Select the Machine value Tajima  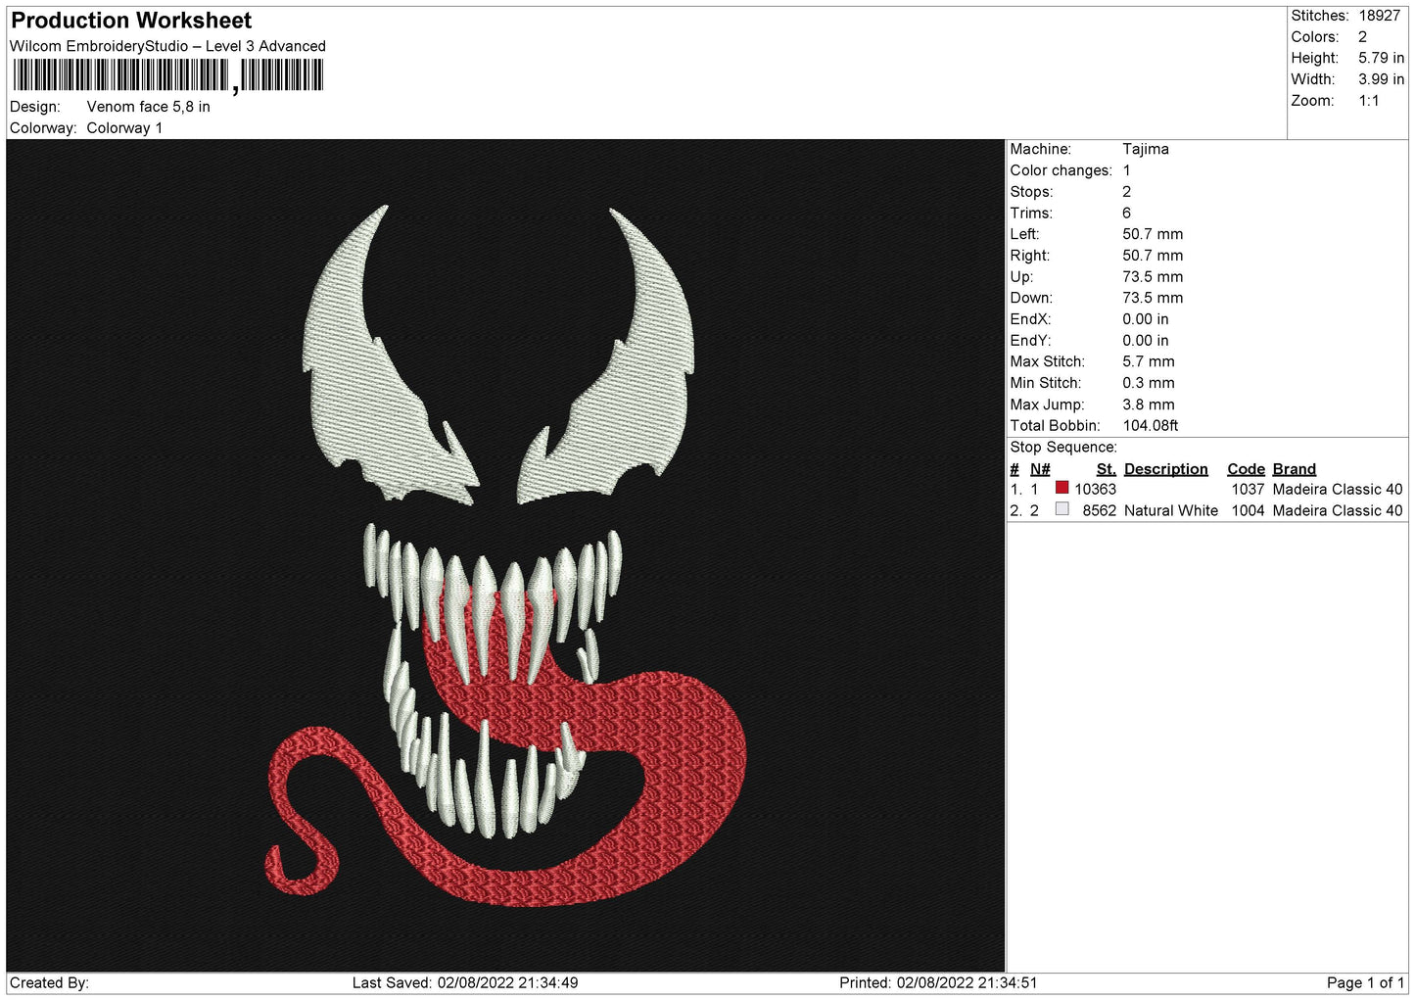pyautogui.click(x=1145, y=149)
